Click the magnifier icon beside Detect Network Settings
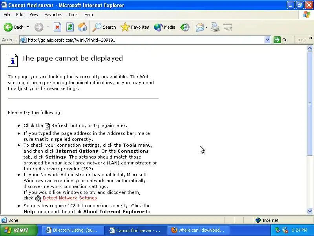314x236 pixels. tap(38, 198)
